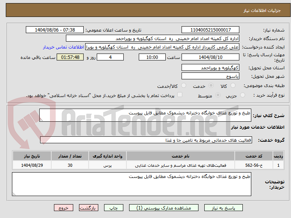Screen dimensions: 291x218
Task: Click the service name cell 'فعالیت‌های تهیه غذای مراسم'
Action: click(x=181, y=165)
